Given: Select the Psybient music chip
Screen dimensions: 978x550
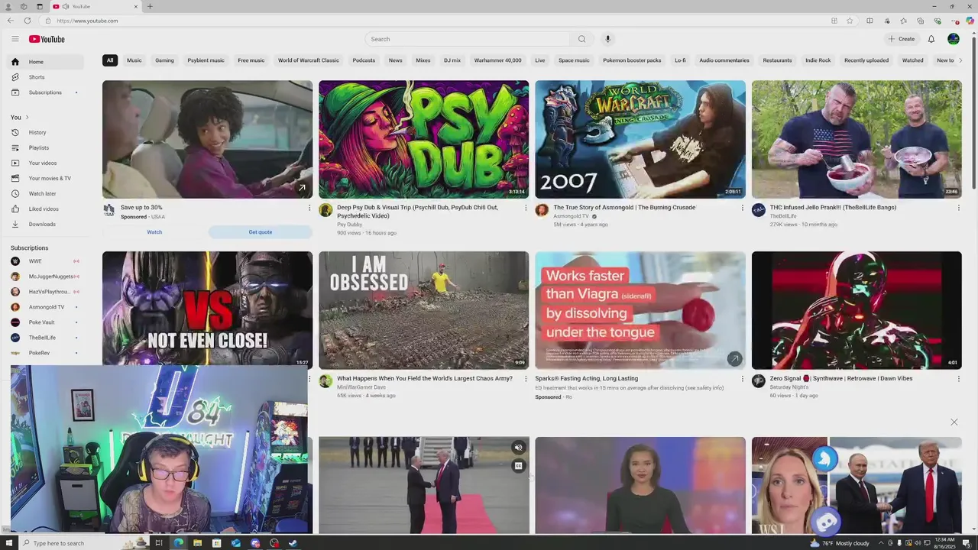Looking at the screenshot, I should pos(206,60).
